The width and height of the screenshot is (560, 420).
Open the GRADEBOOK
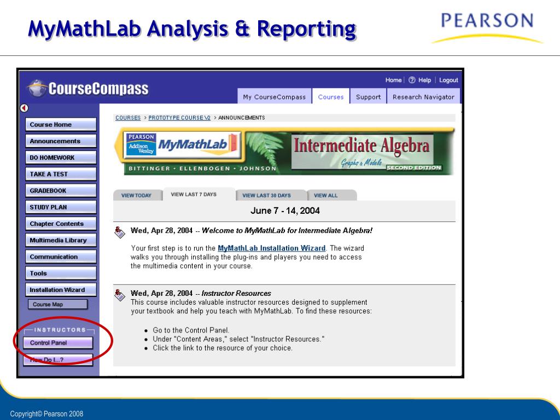pyautogui.click(x=61, y=191)
